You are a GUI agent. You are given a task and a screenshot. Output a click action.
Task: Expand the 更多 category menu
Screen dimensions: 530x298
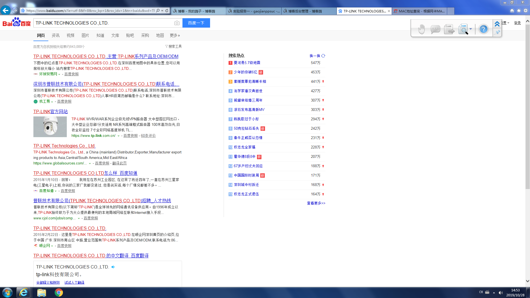tap(175, 35)
